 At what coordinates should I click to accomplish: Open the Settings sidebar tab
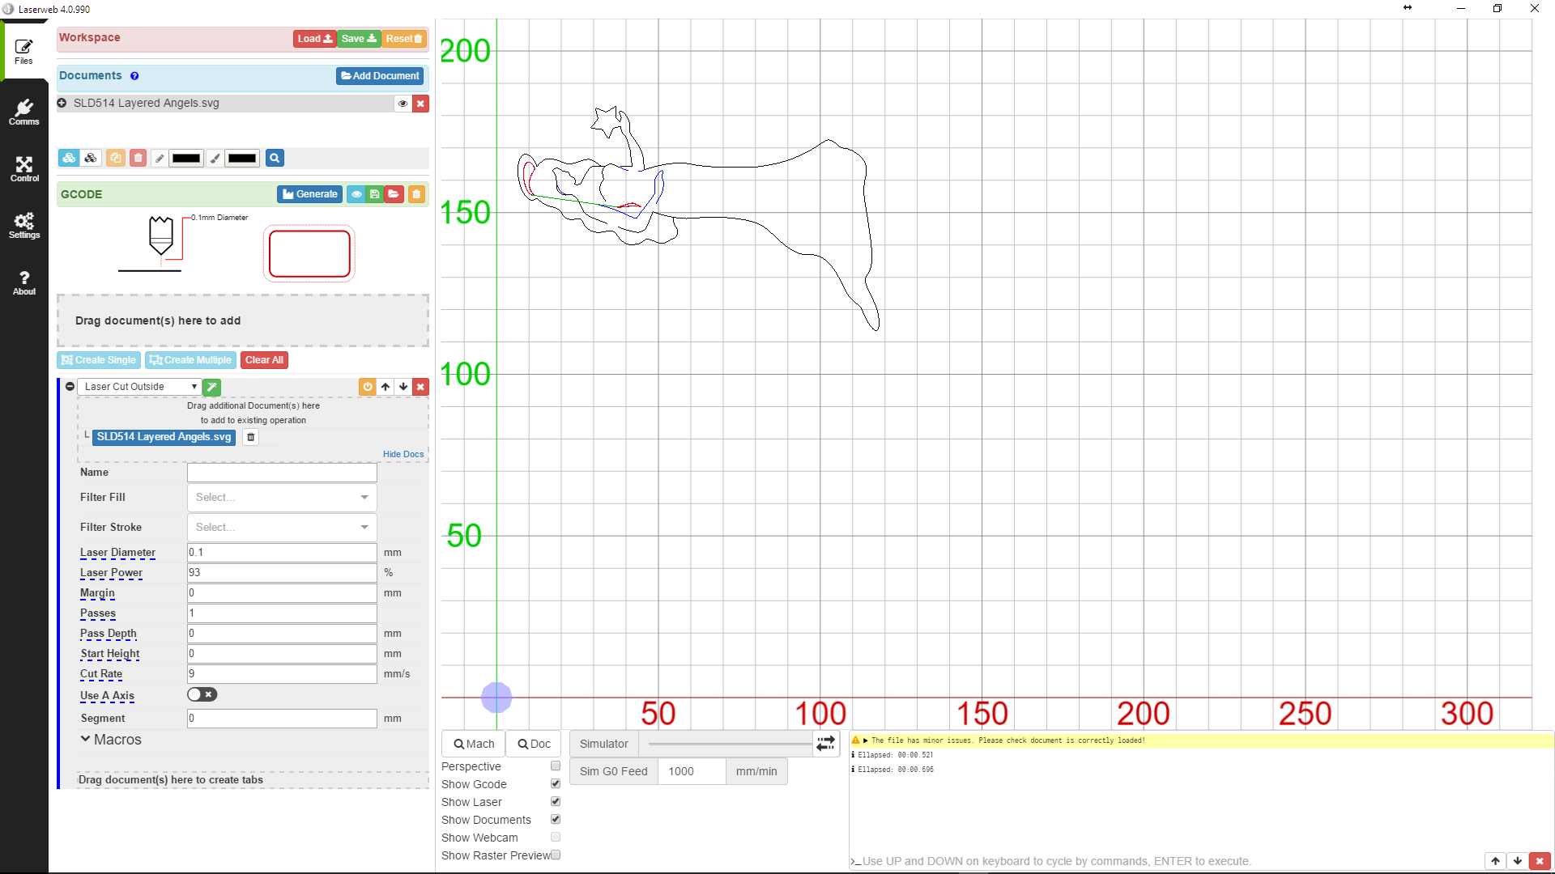[x=24, y=226]
